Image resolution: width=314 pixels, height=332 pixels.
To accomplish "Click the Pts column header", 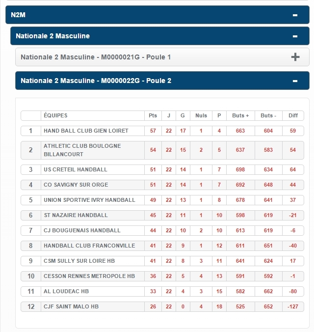I will 153,116.
